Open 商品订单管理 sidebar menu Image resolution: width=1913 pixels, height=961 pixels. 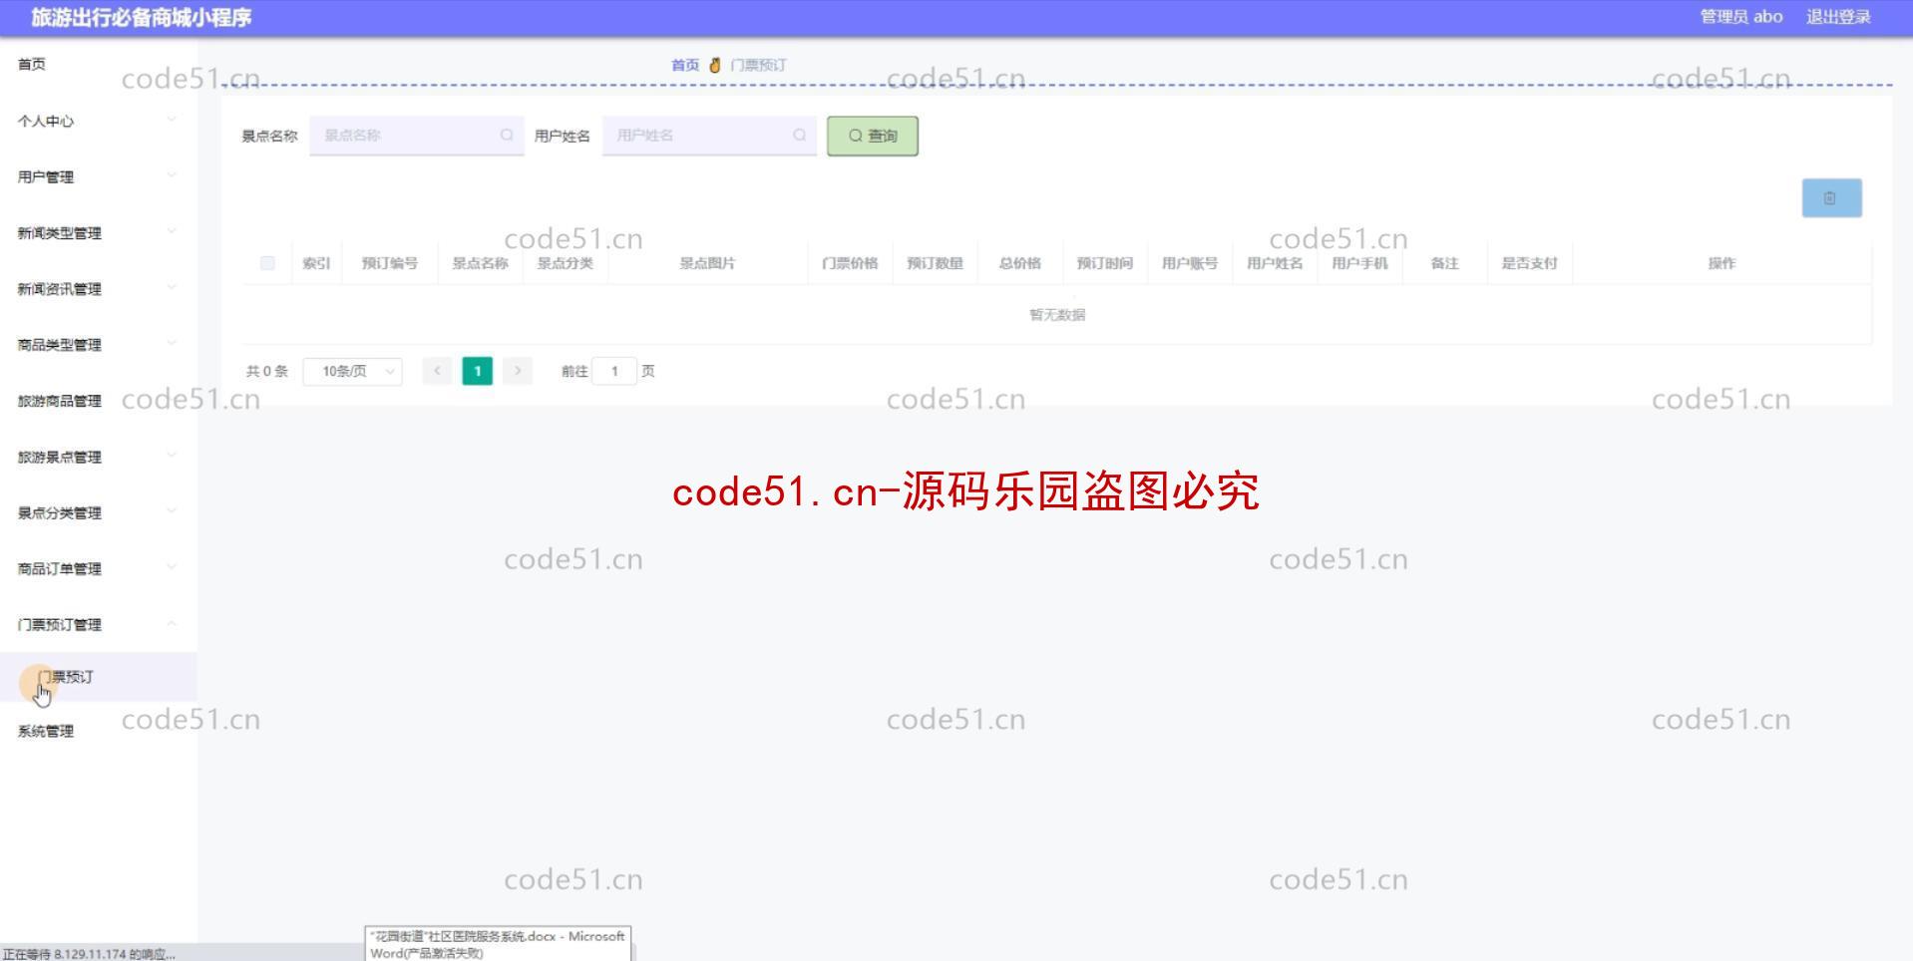(98, 568)
